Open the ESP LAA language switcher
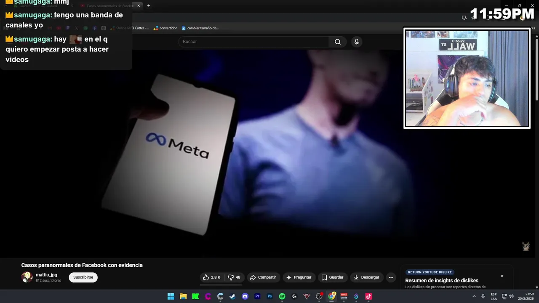This screenshot has width=539, height=303. (494, 296)
